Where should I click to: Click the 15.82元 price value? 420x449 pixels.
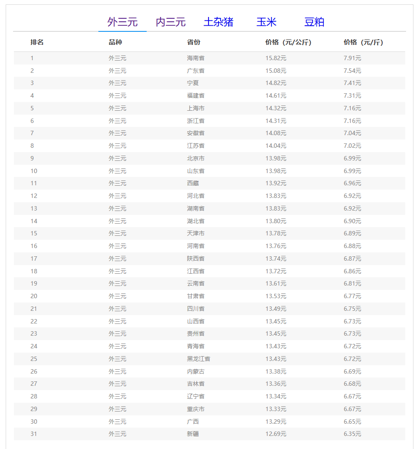click(276, 58)
